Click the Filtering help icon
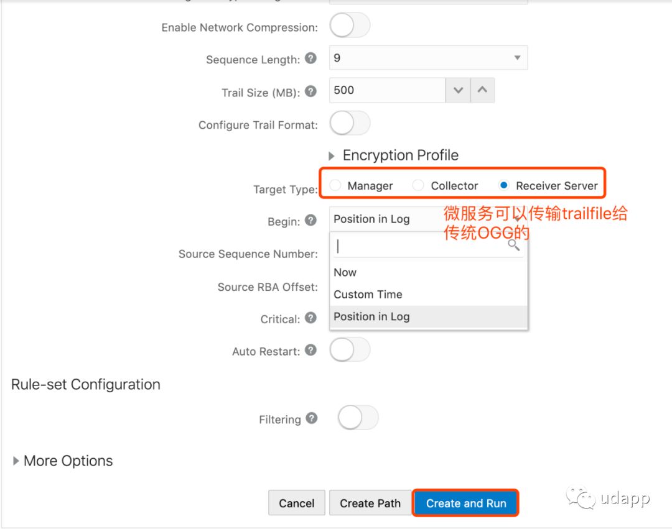Image resolution: width=672 pixels, height=529 pixels. 312,418
